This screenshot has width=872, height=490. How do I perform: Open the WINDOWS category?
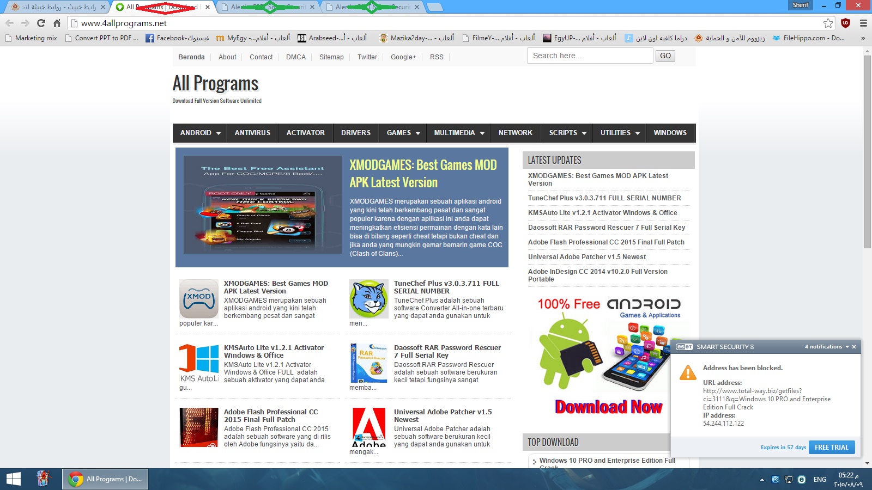670,133
